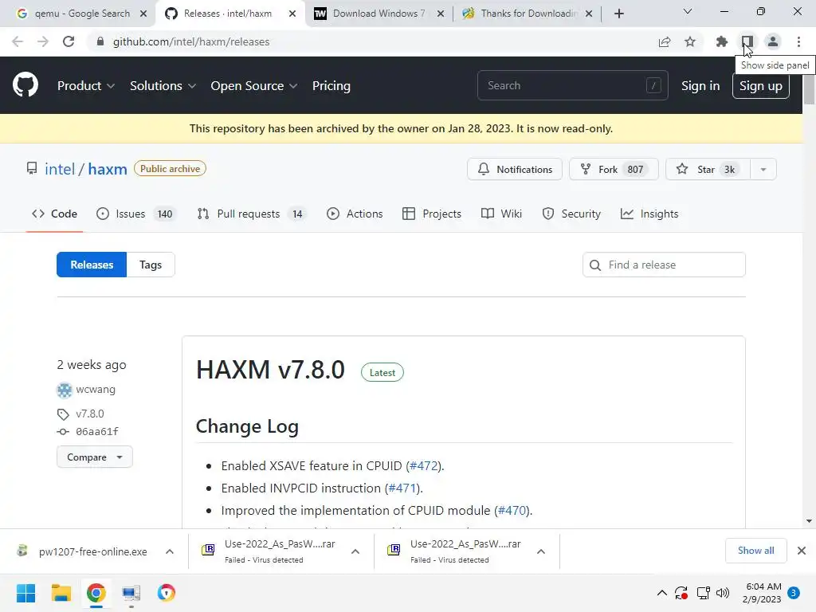Open Chrome profile avatar icon
Viewport: 816px width, 612px height.
click(x=773, y=41)
